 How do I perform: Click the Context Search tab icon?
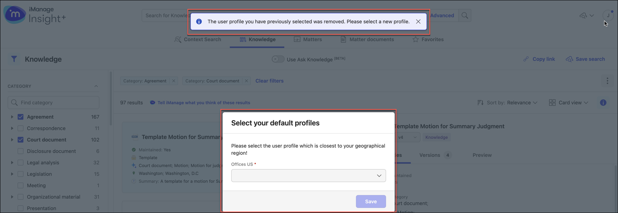click(x=177, y=39)
